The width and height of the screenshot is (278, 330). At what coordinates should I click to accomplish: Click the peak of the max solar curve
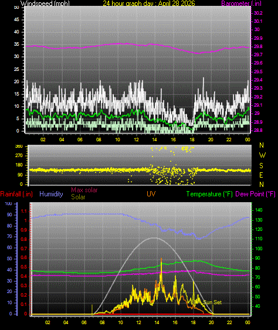click(x=155, y=238)
